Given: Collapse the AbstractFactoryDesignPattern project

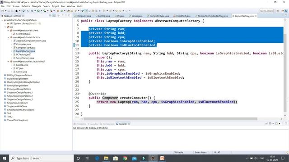Looking at the screenshot, I should [2, 20].
